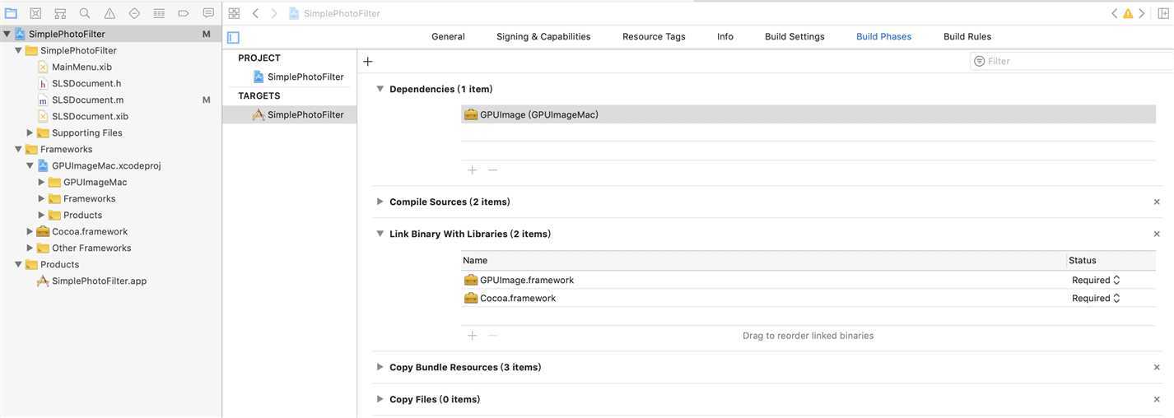
Task: Open the Debug navigator
Action: click(159, 13)
